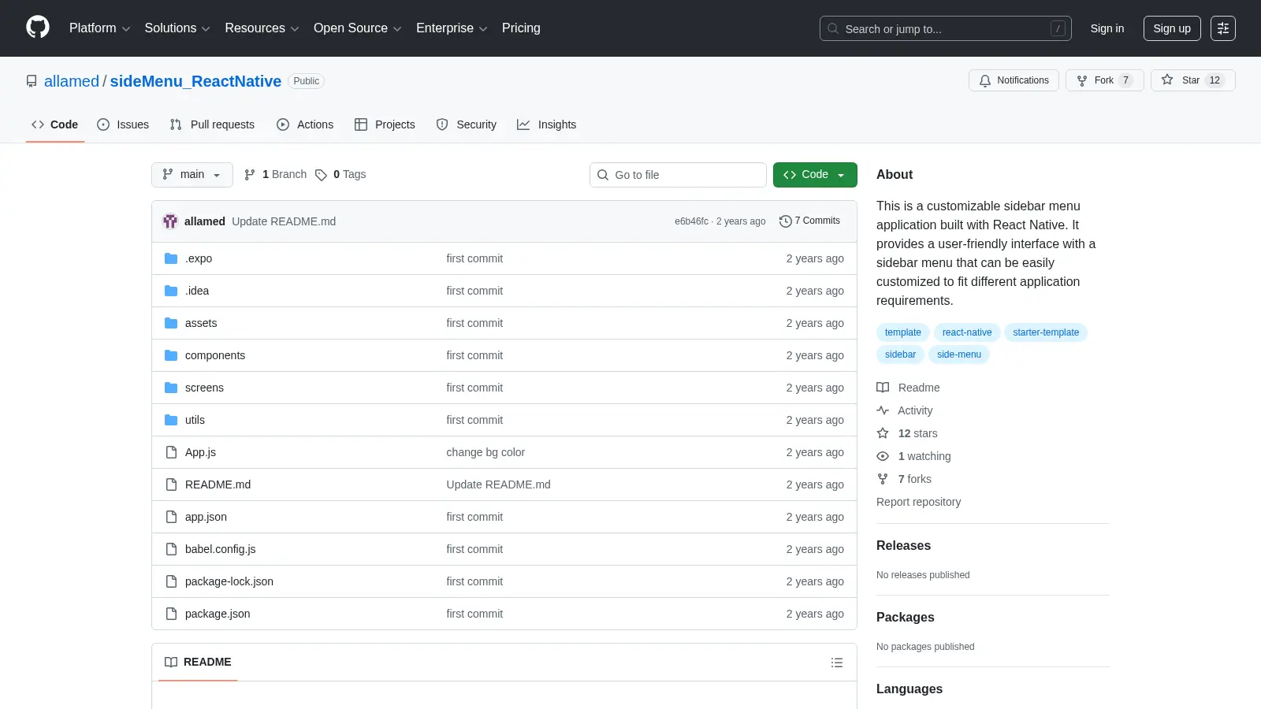Switch to the Issues tab

tap(123, 124)
